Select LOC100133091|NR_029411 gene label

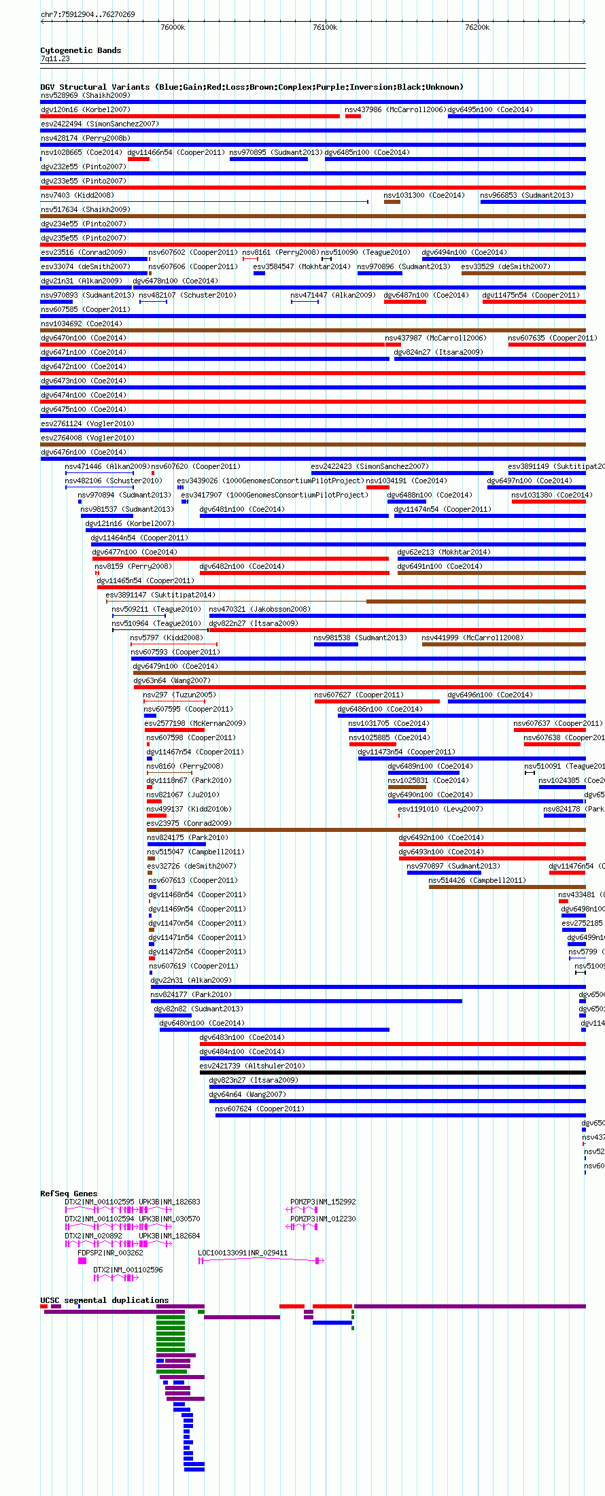click(243, 1253)
